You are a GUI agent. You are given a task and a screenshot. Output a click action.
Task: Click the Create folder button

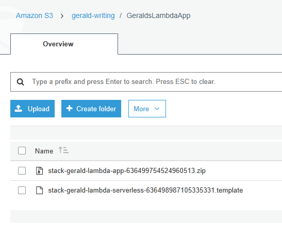click(x=91, y=109)
